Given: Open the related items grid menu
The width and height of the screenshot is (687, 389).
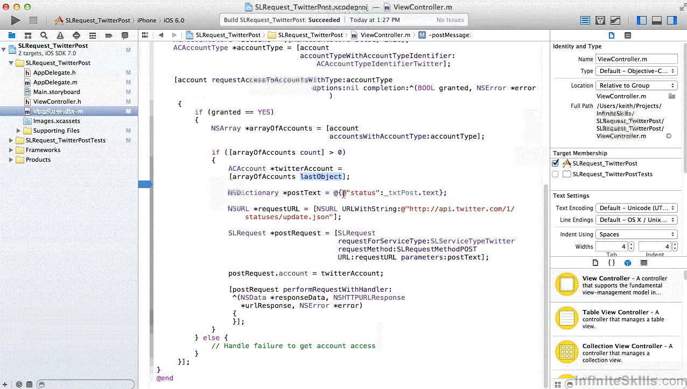Looking at the screenshot, I should pos(145,35).
